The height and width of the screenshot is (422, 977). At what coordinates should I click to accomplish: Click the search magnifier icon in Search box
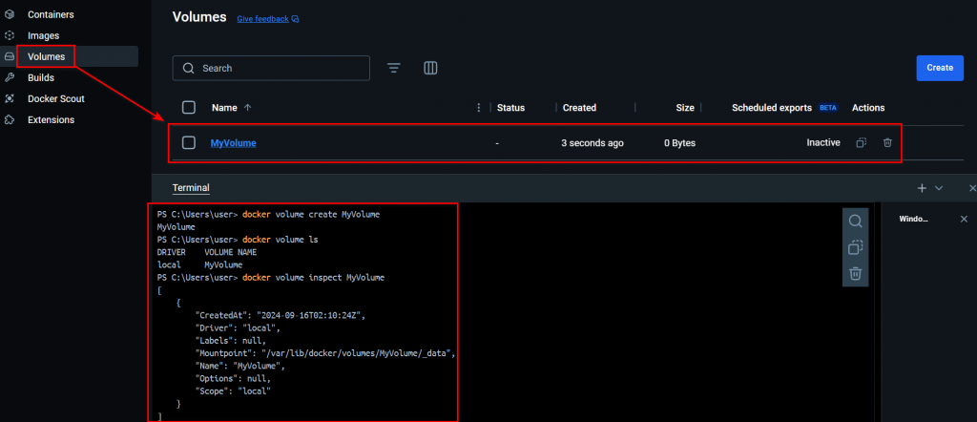(x=189, y=68)
